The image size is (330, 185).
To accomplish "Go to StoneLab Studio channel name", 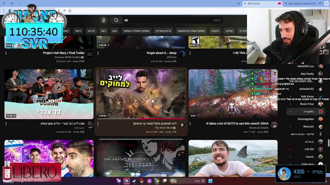I will pos(259,128).
